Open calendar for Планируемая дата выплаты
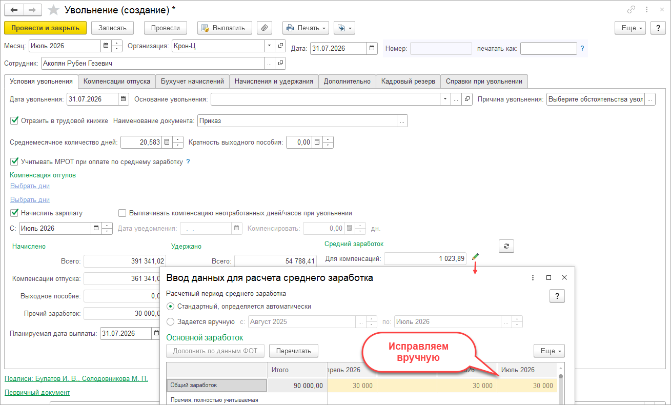The width and height of the screenshot is (671, 405). (x=155, y=333)
